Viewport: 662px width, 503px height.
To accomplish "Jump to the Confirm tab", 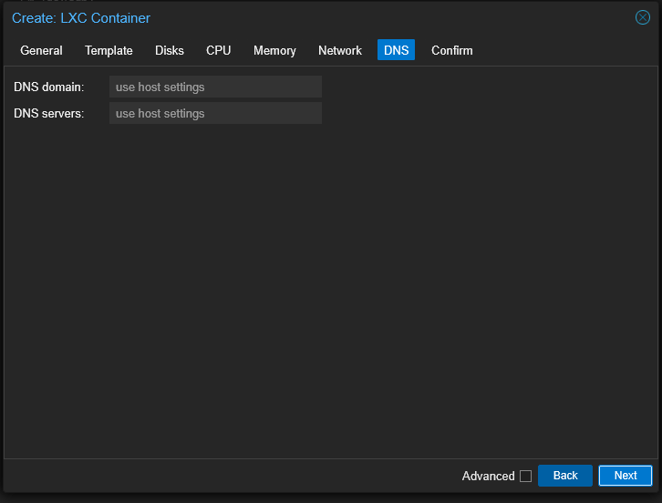I will [x=451, y=50].
